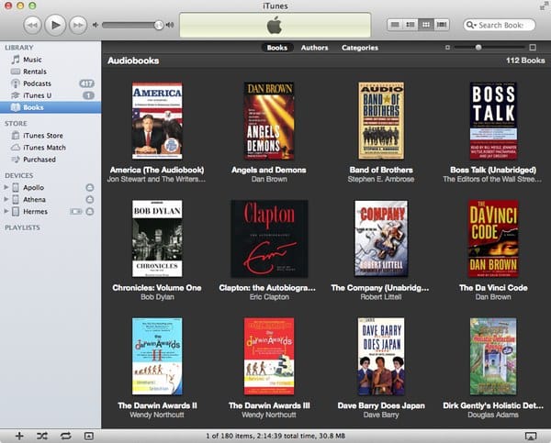551x443 pixels.
Task: Eject the Hermes device
Action: 90,211
